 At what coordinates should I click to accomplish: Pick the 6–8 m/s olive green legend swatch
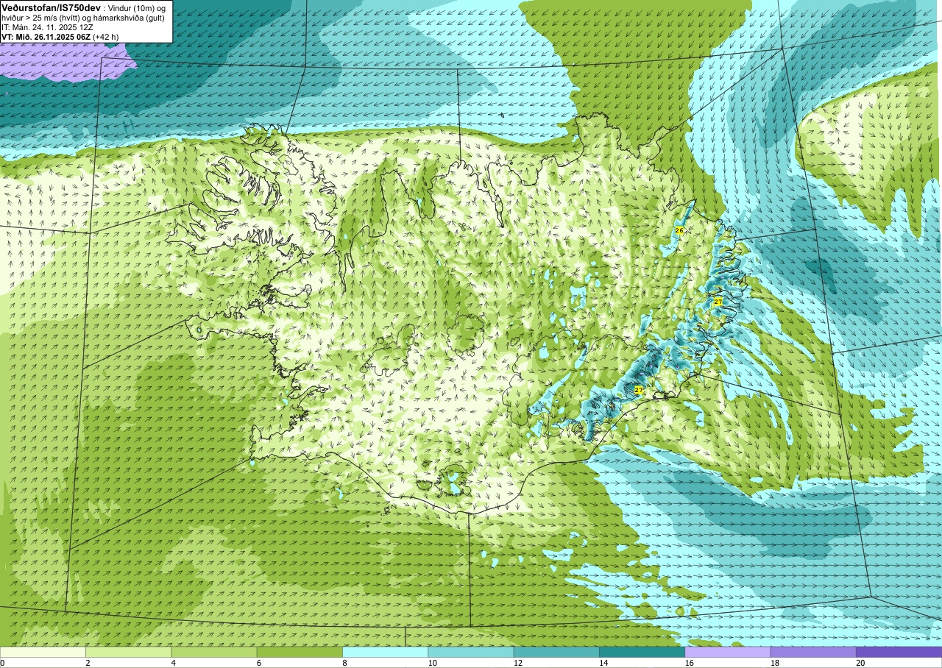(x=300, y=652)
